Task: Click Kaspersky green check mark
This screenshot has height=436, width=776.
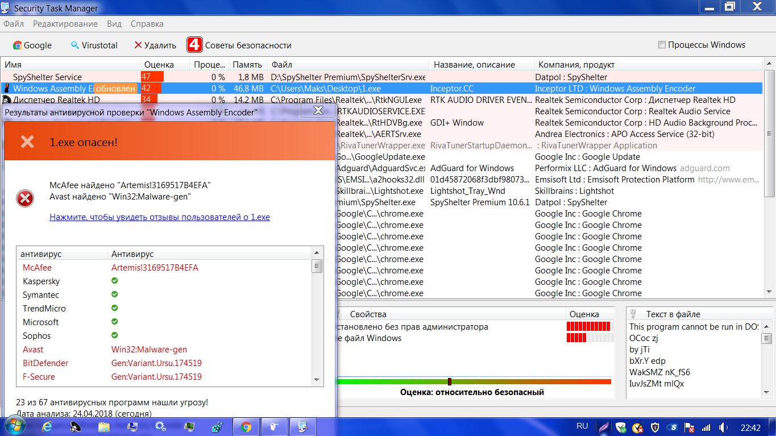Action: [x=114, y=281]
